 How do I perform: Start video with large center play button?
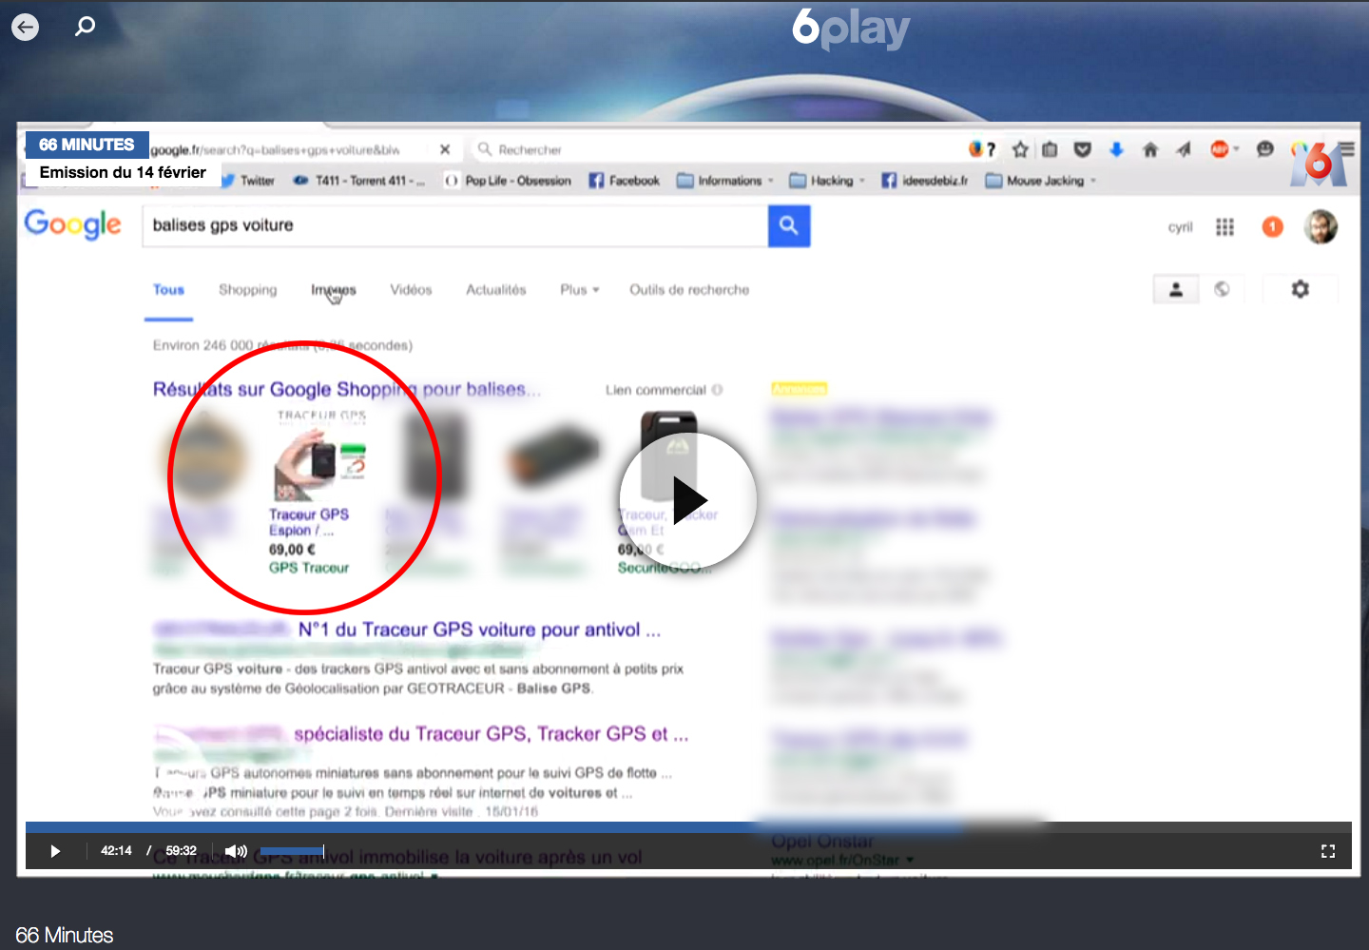coord(688,500)
